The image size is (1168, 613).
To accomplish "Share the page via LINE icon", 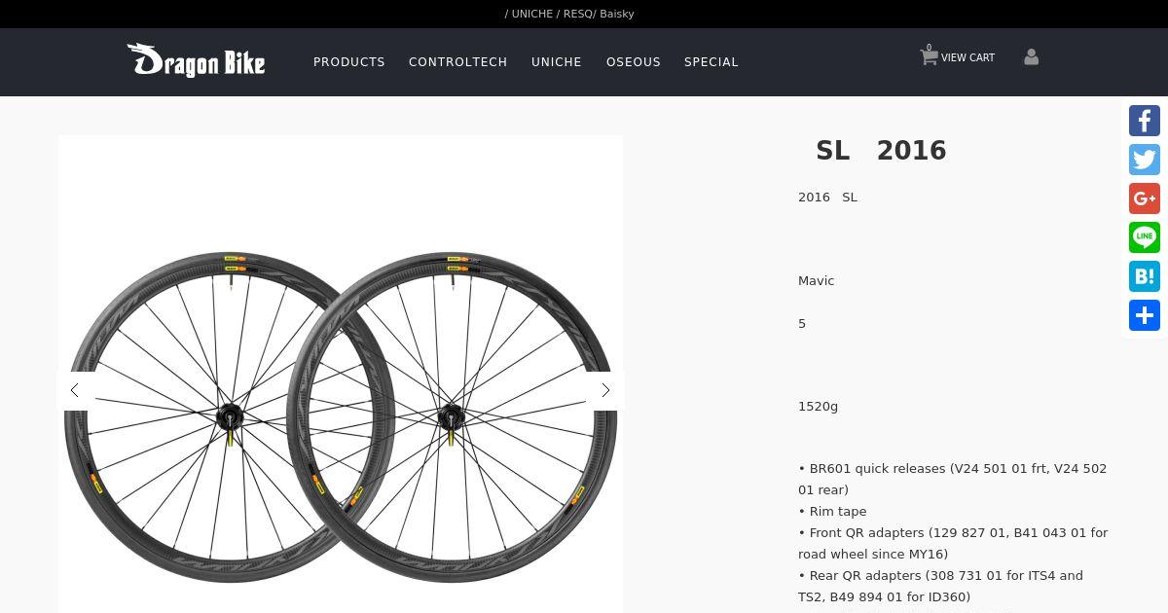I will [x=1145, y=237].
